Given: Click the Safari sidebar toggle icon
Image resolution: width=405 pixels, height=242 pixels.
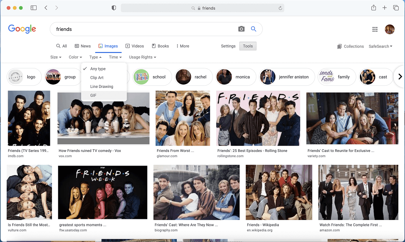Looking at the screenshot, I should pyautogui.click(x=34, y=8).
